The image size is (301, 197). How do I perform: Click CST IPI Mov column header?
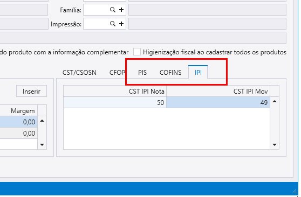tap(218, 91)
